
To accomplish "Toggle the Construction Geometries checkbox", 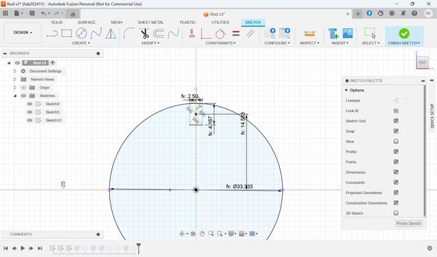I will [x=396, y=203].
